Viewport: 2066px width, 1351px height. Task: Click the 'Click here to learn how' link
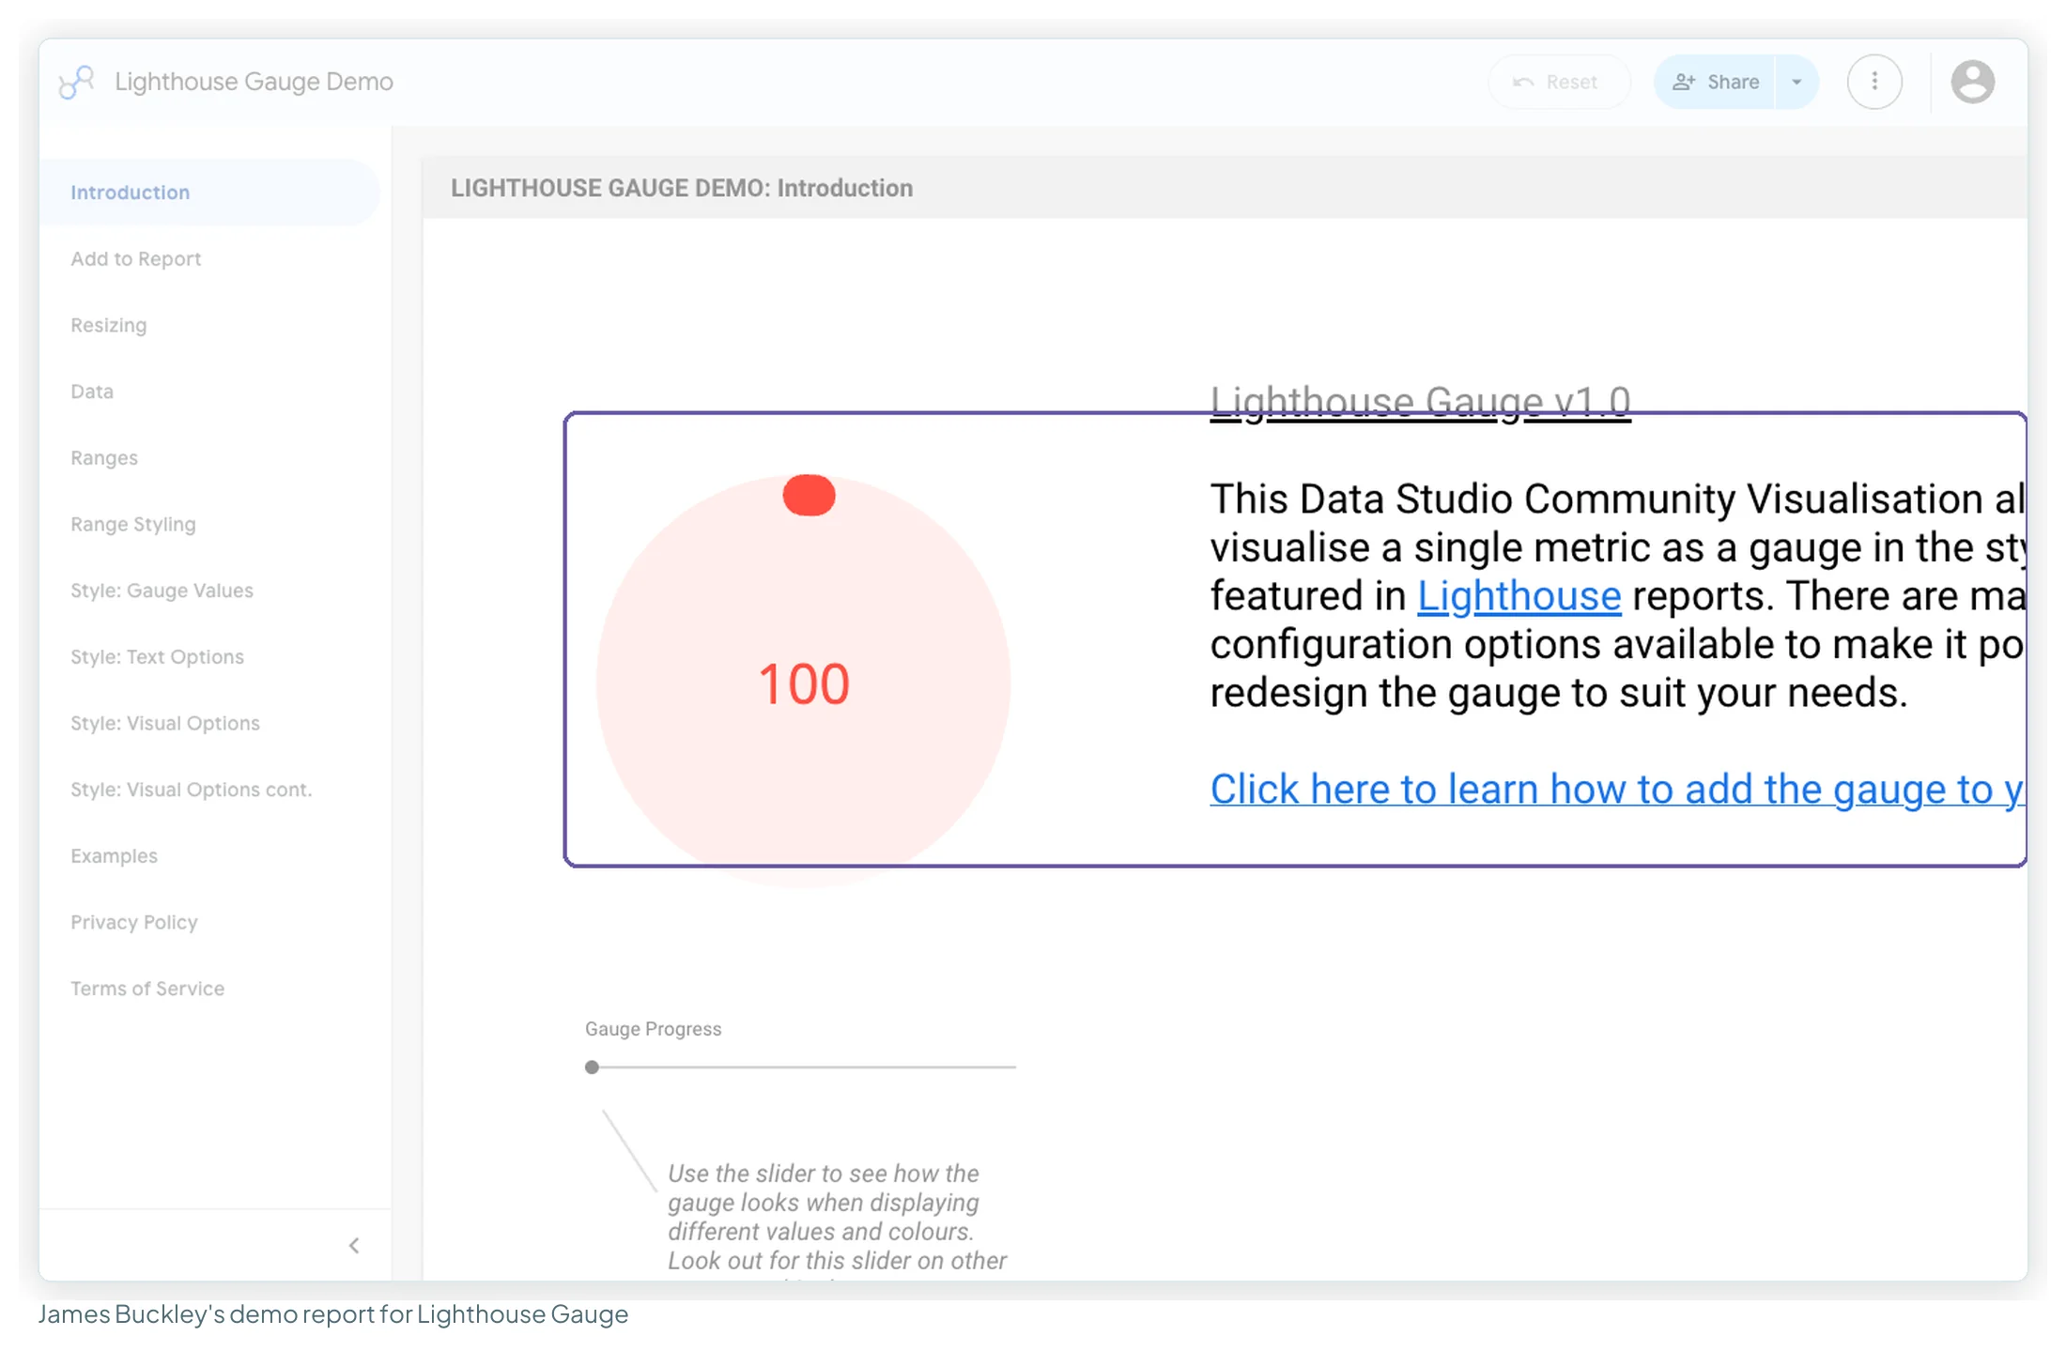coord(1616,790)
